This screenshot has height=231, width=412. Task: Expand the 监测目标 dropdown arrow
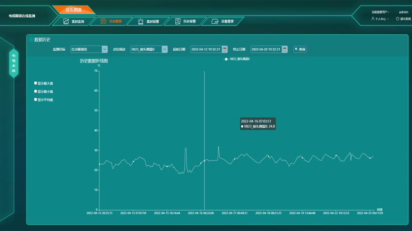104,49
